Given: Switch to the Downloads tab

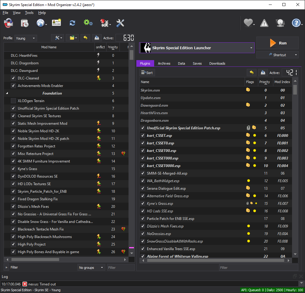Looking at the screenshot, I should pyautogui.click(x=217, y=63).
